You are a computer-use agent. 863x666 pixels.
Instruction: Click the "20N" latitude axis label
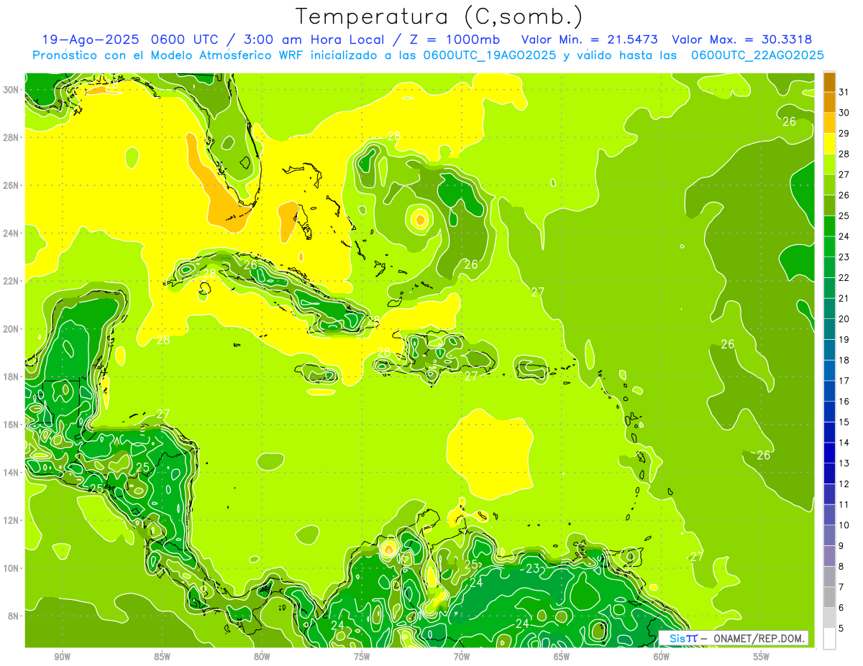(x=11, y=329)
